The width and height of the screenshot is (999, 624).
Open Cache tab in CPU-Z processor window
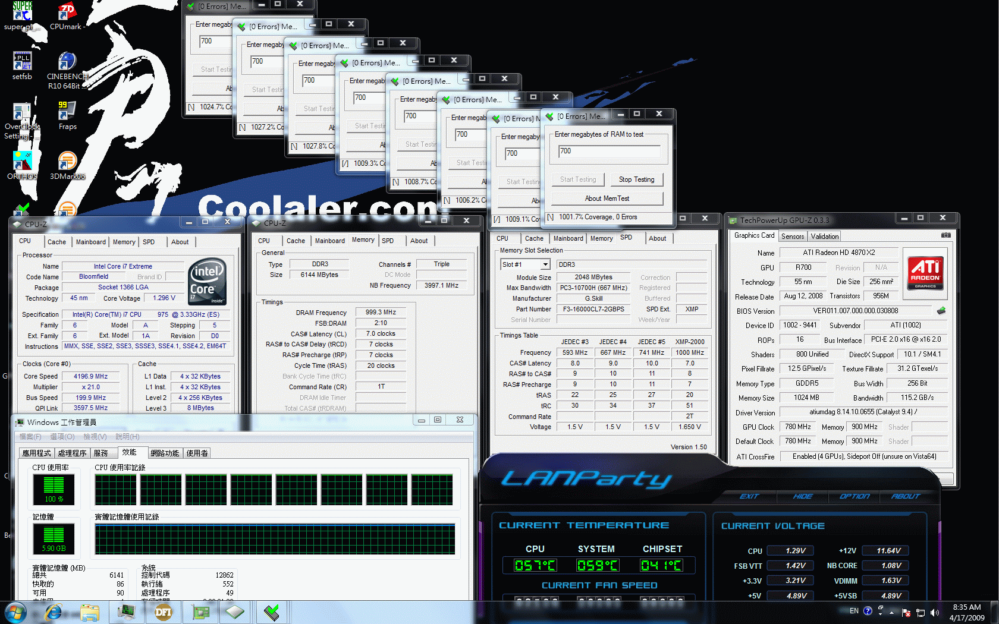point(56,242)
